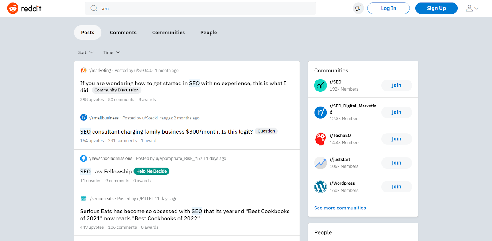Click "398 upvotes" text
The width and height of the screenshot is (492, 241).
click(92, 99)
